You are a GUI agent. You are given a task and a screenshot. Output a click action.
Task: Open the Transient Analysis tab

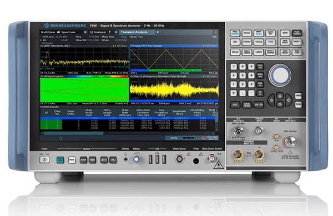[x=134, y=32]
